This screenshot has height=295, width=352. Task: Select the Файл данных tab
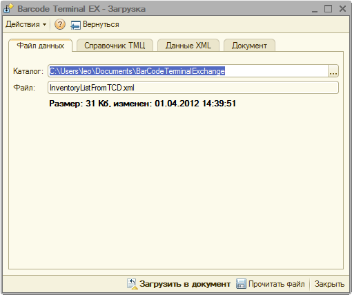pos(41,46)
